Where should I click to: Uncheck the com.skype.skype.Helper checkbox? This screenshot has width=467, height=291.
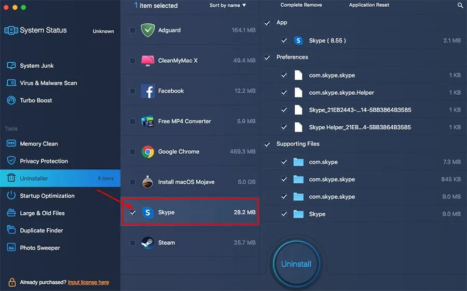click(284, 93)
